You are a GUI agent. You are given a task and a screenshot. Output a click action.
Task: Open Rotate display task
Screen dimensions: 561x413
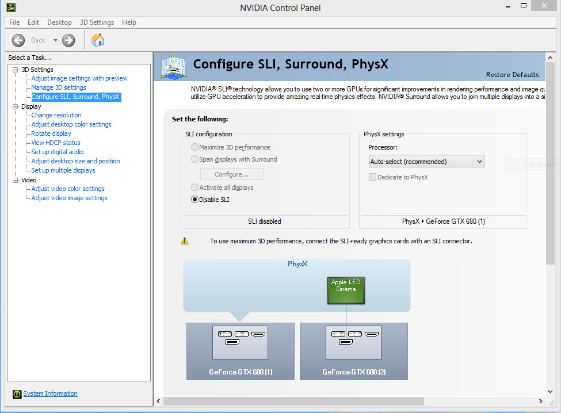pos(51,133)
